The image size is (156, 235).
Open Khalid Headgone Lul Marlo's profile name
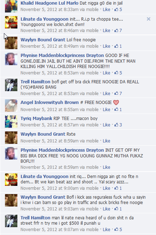click(49, 3)
